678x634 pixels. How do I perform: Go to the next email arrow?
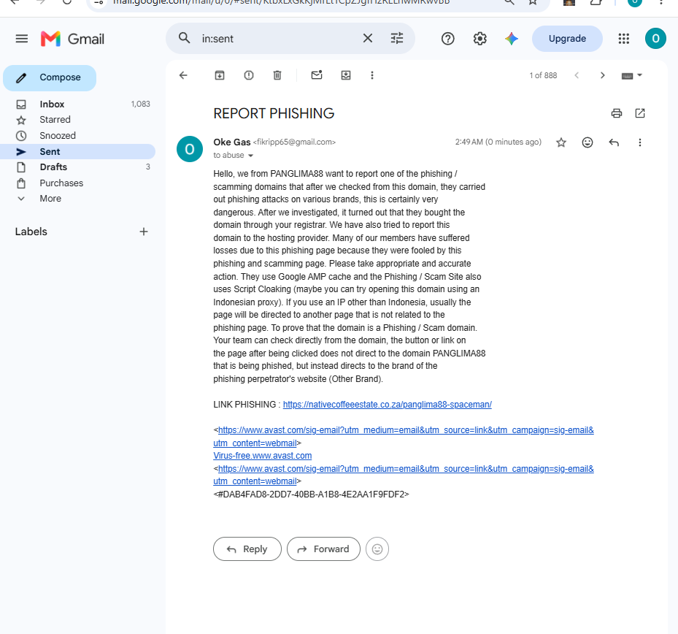[602, 75]
